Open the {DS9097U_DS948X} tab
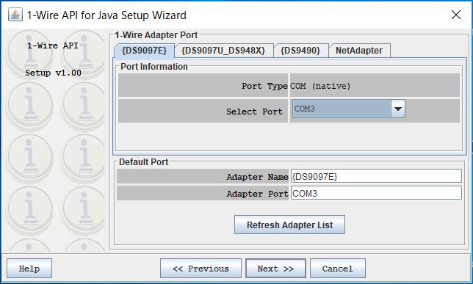The image size is (473, 284). click(223, 51)
